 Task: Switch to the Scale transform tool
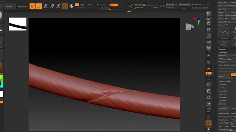click(x=52, y=6)
